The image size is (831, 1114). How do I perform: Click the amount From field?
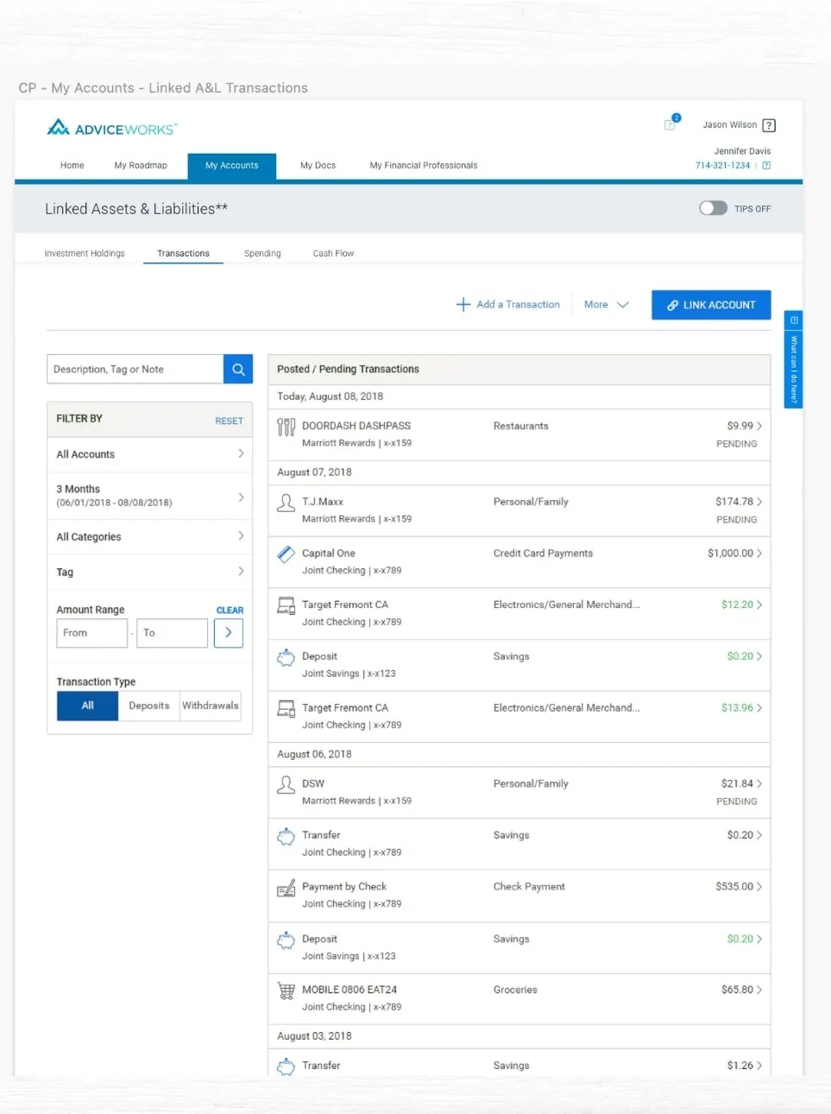point(92,633)
